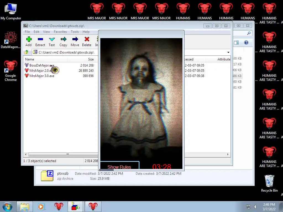Select the BossDaMajor.exe file name

pyautogui.click(x=42, y=65)
